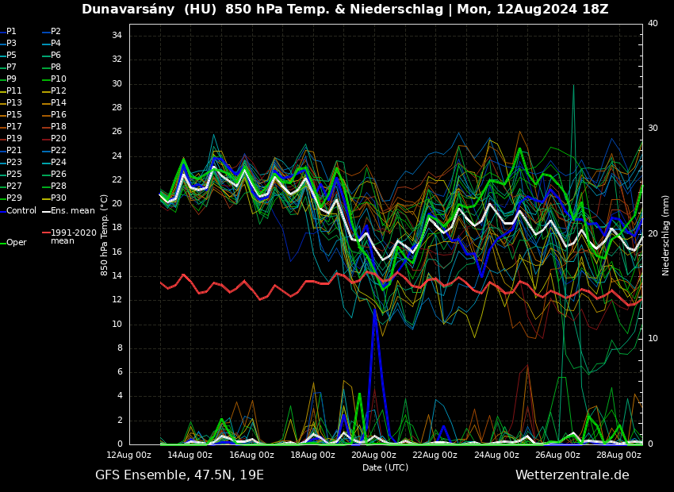Screen dimensions: 674x492
Task: Click the GFS Ensemble, 47.5N, 19E caption
Action: [x=179, y=475]
